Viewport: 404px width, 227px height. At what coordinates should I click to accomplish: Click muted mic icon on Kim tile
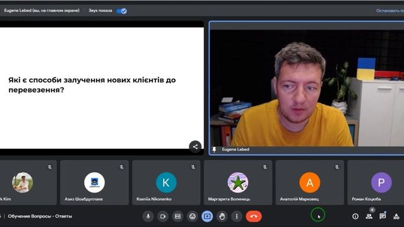(49, 167)
